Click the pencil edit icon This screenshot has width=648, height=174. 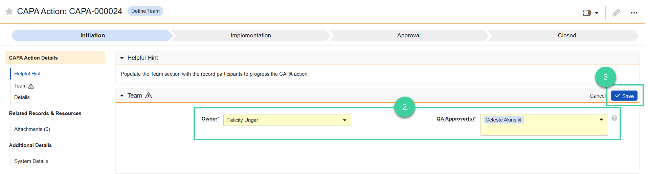tap(616, 13)
